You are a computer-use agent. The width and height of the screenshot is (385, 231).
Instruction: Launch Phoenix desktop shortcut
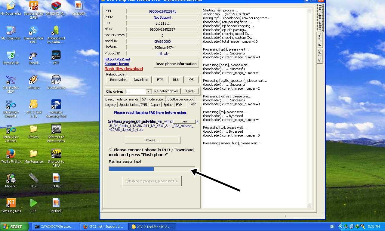11,180
